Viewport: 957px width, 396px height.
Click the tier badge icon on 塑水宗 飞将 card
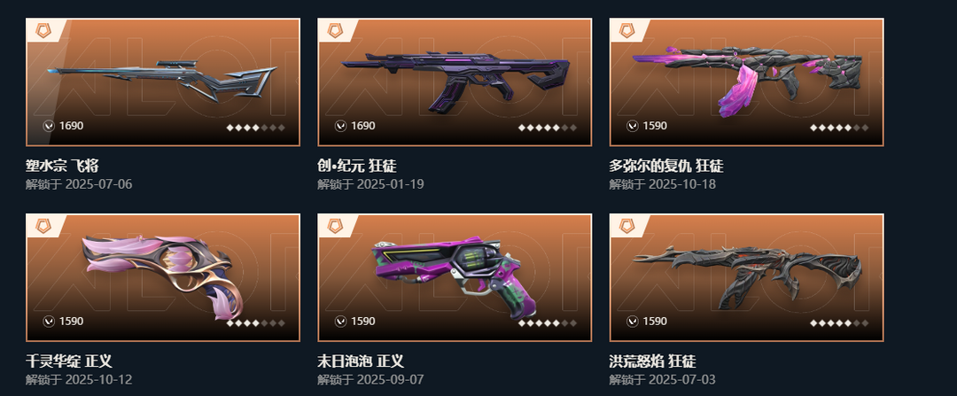coord(43,30)
